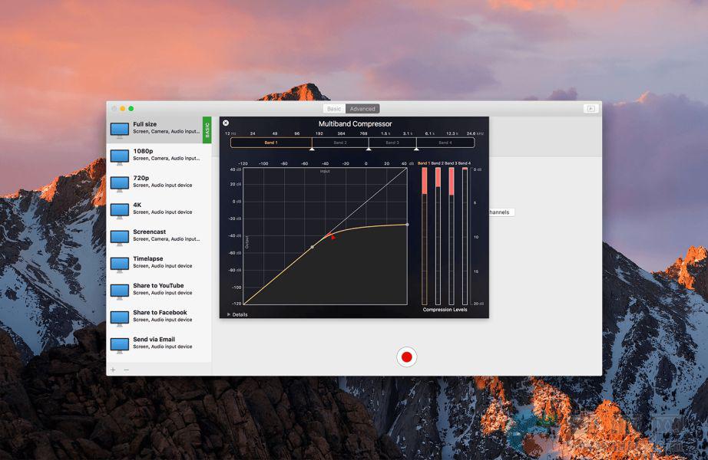Select the Send via Email monitor icon
The width and height of the screenshot is (708, 460).
click(120, 345)
